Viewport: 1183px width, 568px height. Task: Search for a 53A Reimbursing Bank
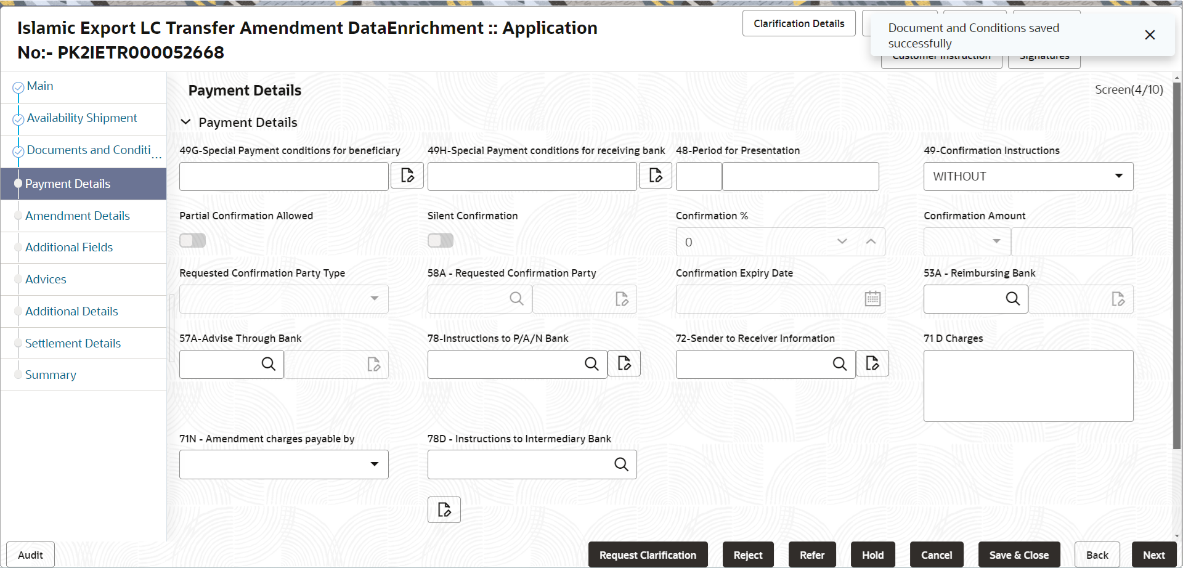tap(1012, 299)
